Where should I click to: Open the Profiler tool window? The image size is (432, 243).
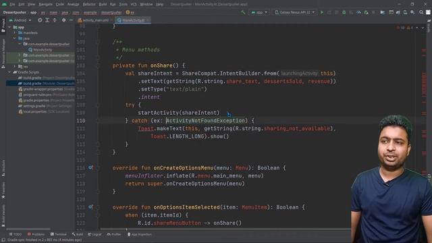tap(114, 234)
